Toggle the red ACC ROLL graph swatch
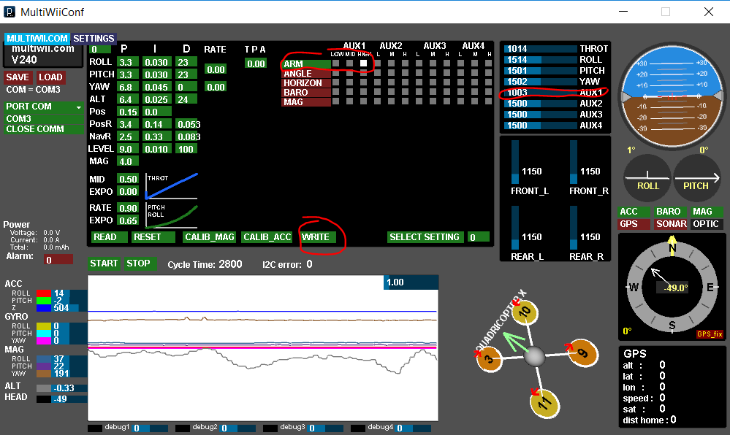Viewport: 730px width, 435px height. 44,293
